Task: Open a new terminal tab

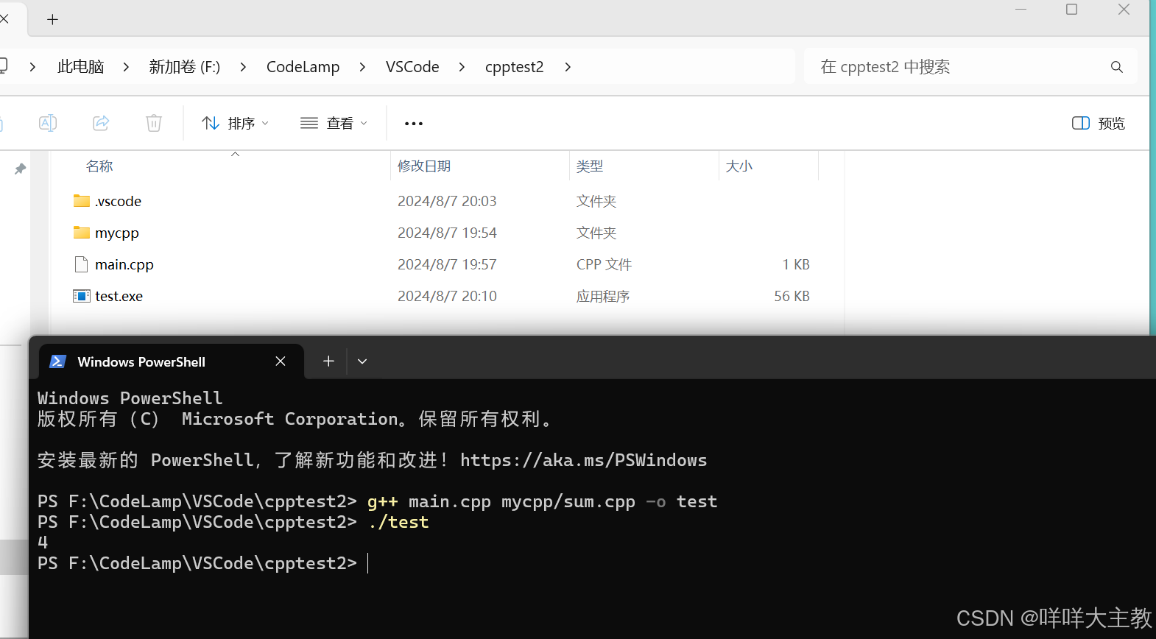Action: click(x=328, y=361)
